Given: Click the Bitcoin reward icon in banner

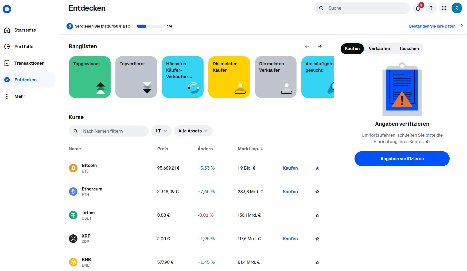Looking at the screenshot, I should click(70, 26).
